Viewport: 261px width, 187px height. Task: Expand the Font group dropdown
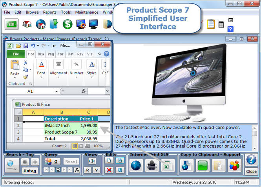41,77
